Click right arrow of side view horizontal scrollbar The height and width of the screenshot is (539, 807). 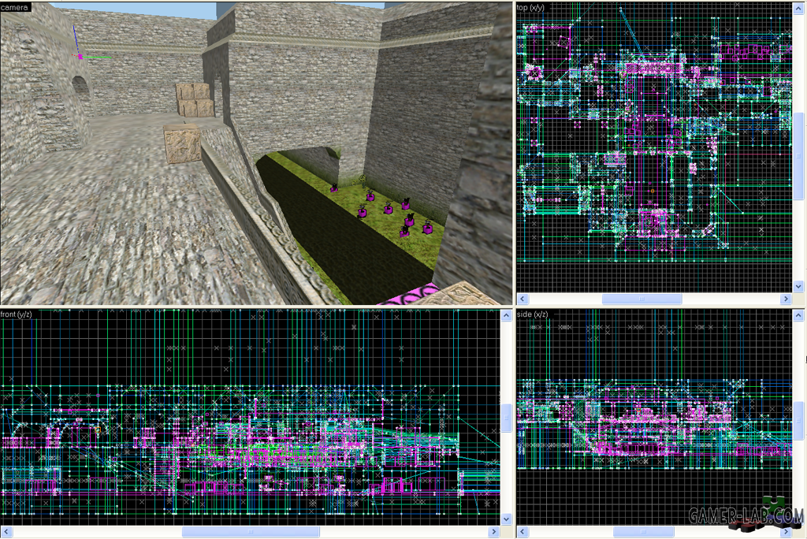tap(786, 531)
